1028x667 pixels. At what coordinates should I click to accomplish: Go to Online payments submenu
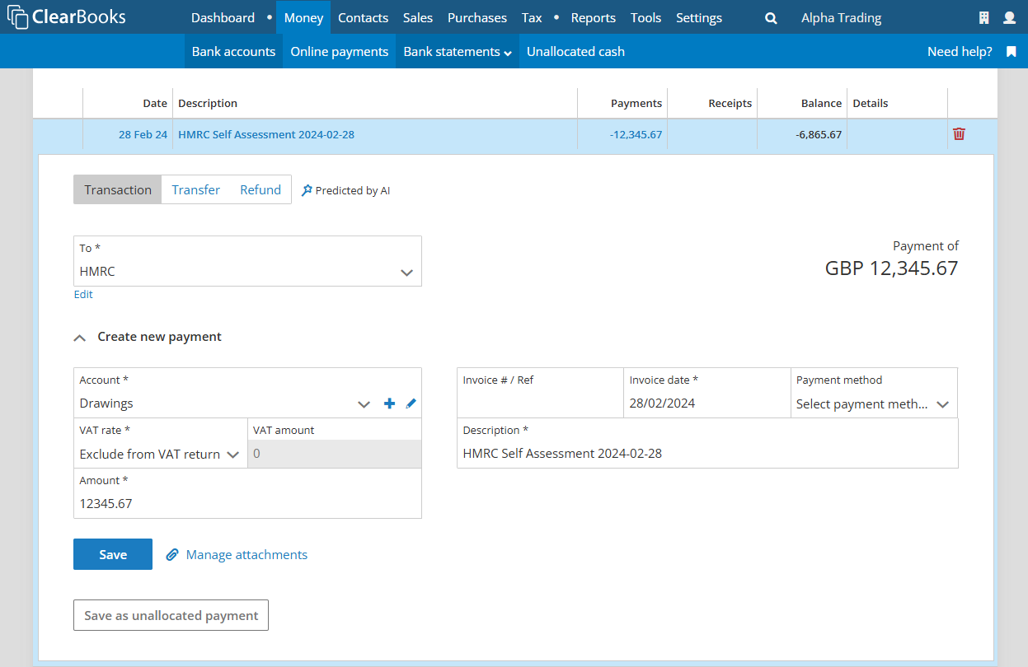(x=340, y=51)
